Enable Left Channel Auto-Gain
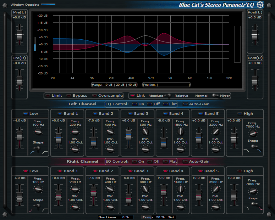 [185, 104]
